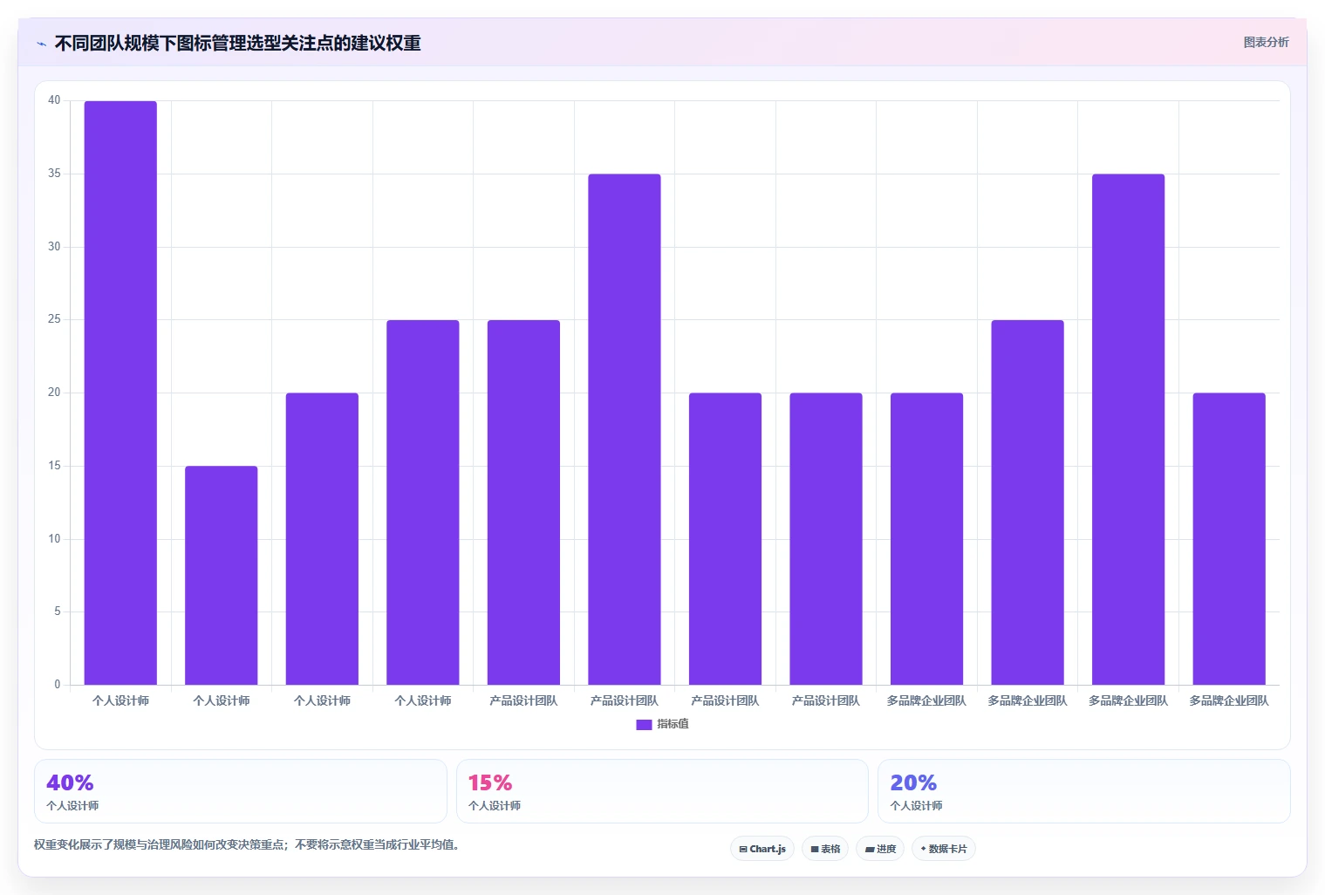This screenshot has height=895, width=1325.
Task: Select the 个人设计师 bar reaching 25
Action: (423, 502)
